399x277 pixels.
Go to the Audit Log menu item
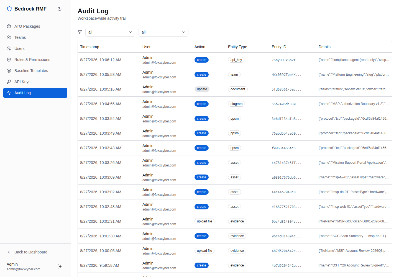click(x=35, y=93)
